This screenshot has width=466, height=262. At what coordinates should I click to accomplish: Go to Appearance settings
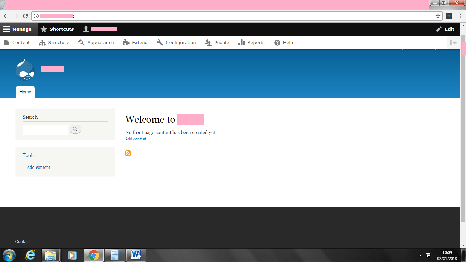(x=97, y=43)
